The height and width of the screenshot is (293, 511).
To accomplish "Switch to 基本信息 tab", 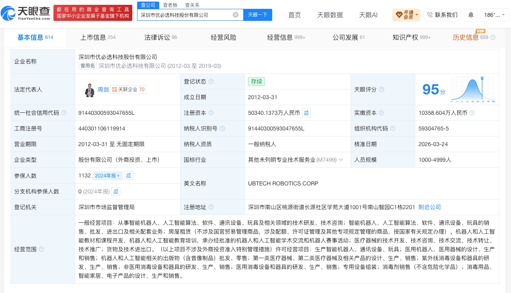I will coord(35,37).
